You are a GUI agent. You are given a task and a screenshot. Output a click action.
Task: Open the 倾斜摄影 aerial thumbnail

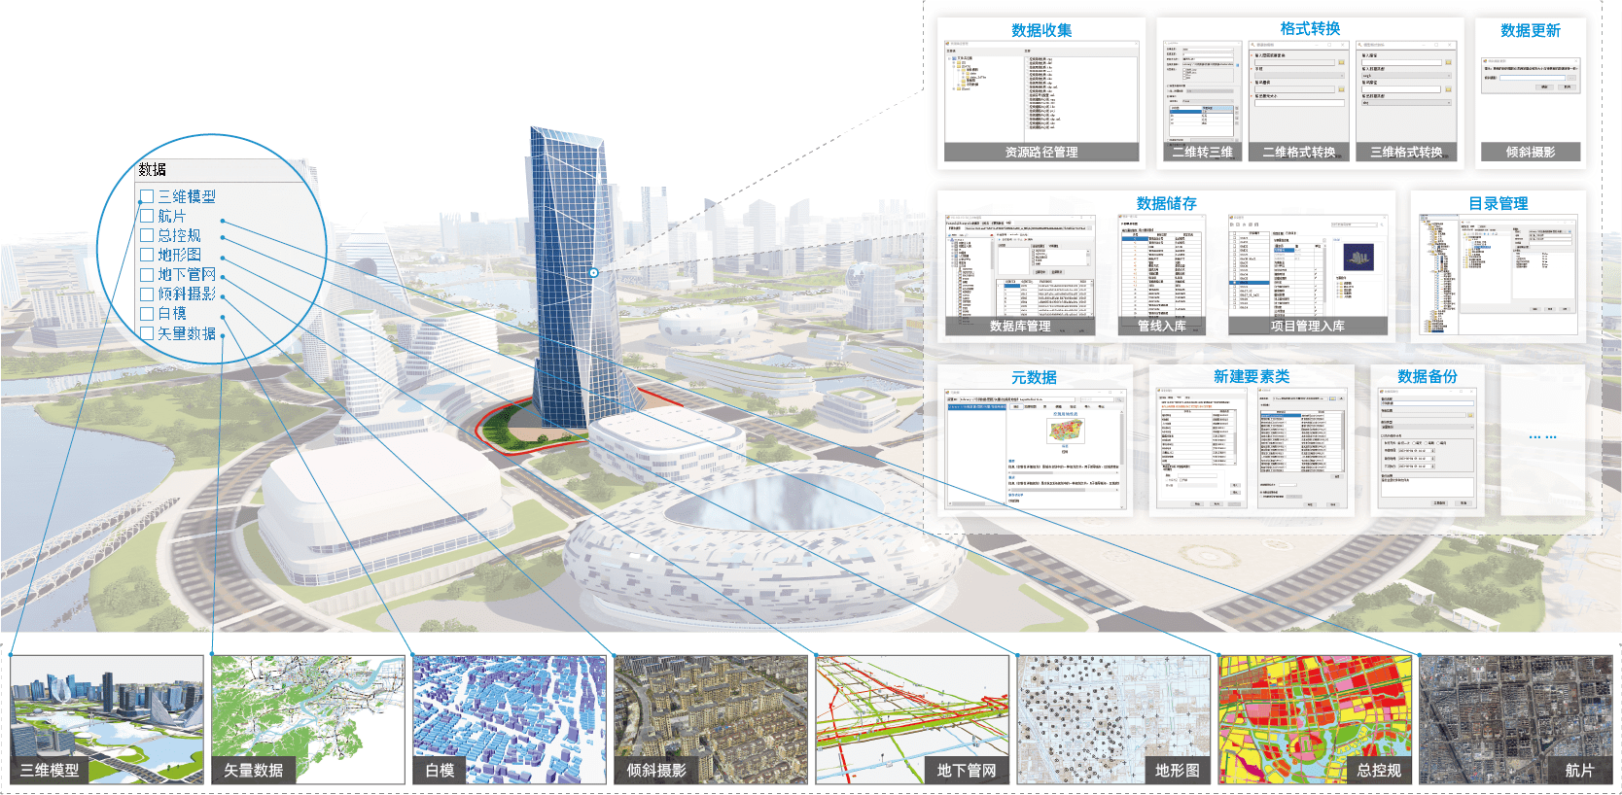711,719
